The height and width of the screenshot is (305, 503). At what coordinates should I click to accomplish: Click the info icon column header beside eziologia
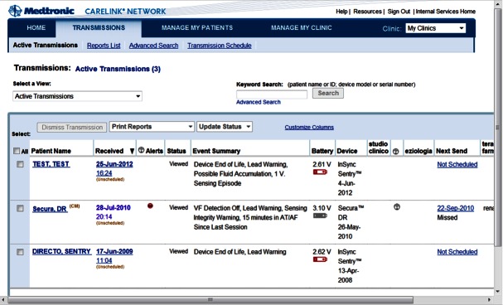tap(396, 152)
